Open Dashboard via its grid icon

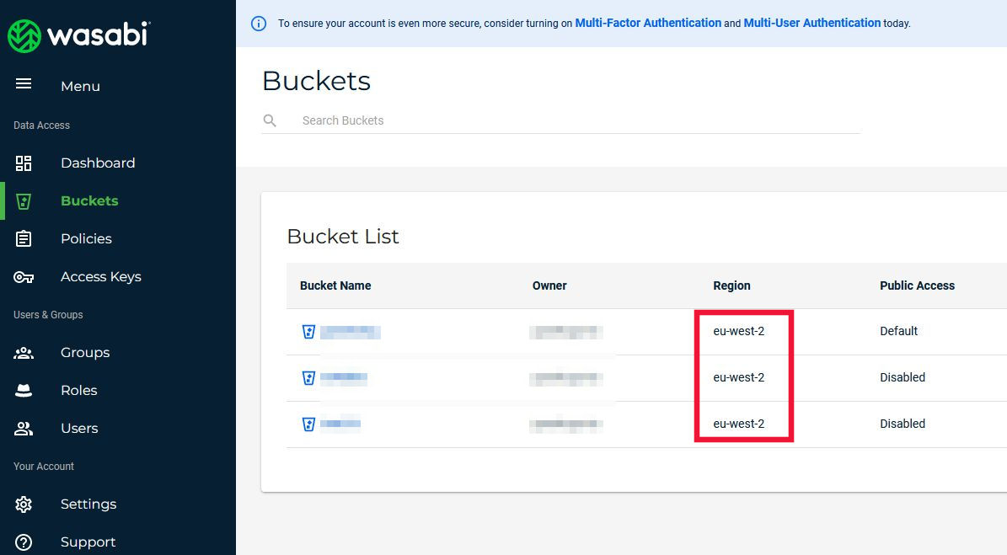[x=24, y=163]
